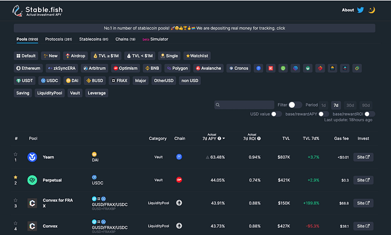Click the Gas fee column header
The image size is (391, 235).
tap(342, 138)
